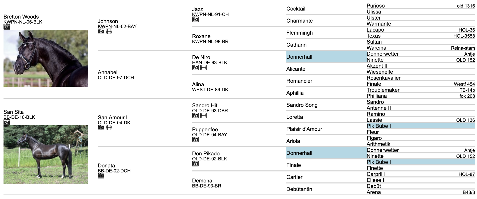Screen dimensions: 477x199
Task: Open De Niro's video film icon
Action: click(203, 67)
